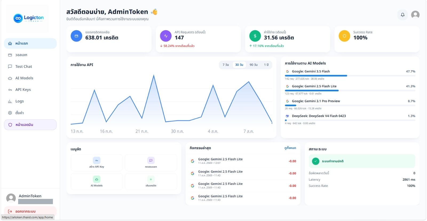Image resolution: width=427 pixels, height=221 pixels.
Task: Click the home icon beside หน้าแรก
Action: click(10, 43)
